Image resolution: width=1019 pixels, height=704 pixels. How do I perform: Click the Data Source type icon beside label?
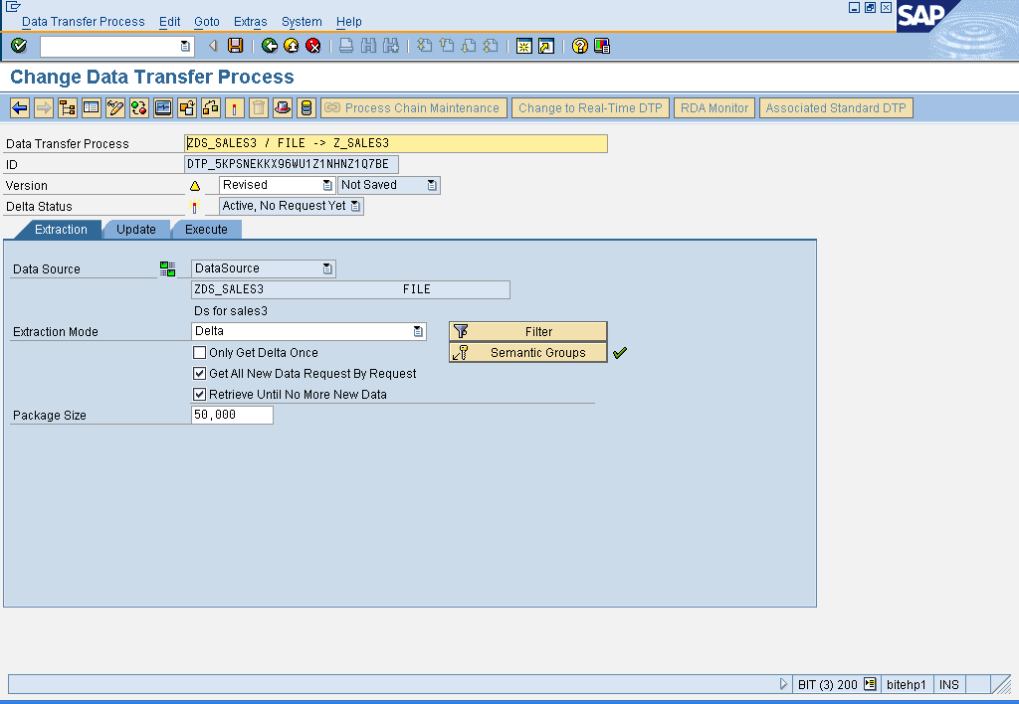(167, 268)
